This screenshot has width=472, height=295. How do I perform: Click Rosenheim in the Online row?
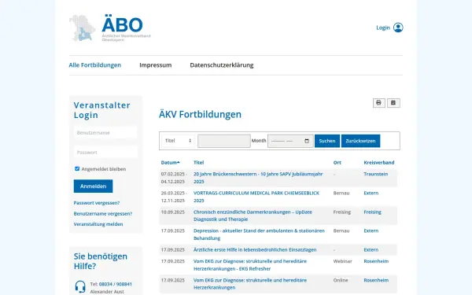(376, 280)
